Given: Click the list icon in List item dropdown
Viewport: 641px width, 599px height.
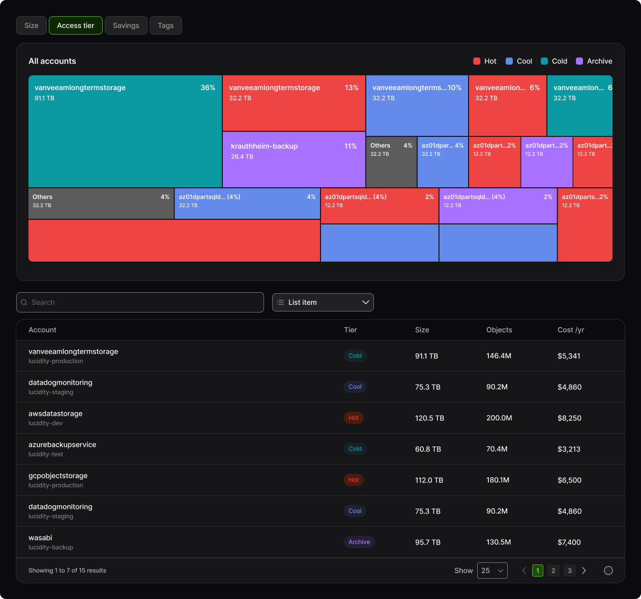Looking at the screenshot, I should (x=280, y=302).
